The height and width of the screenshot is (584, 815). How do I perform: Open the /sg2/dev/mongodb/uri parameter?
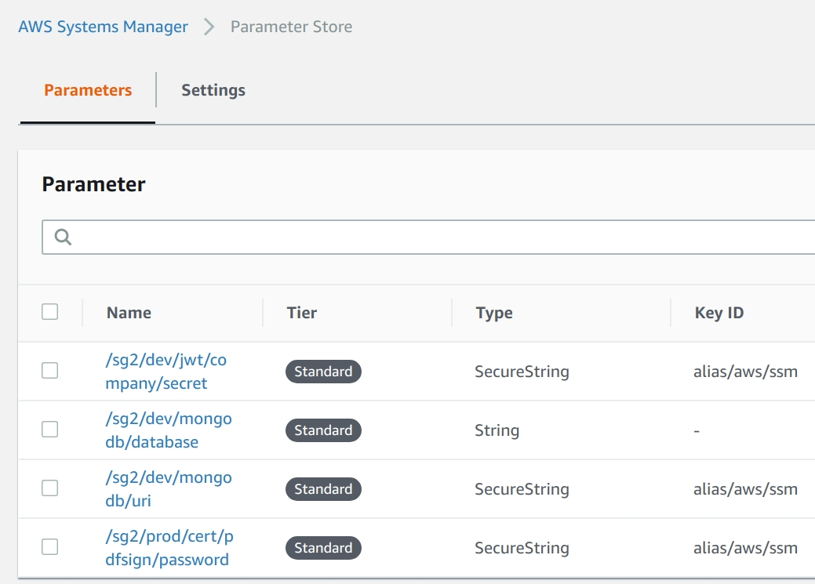point(169,489)
